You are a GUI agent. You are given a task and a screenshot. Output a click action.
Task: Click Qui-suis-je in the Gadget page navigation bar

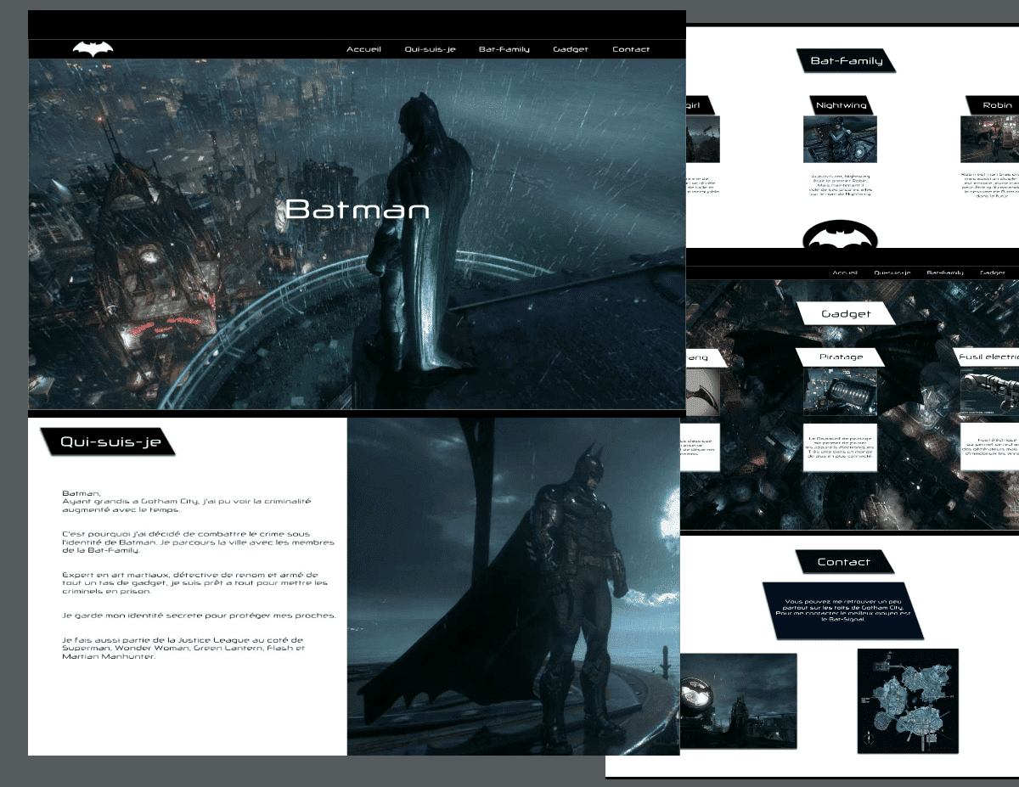pos(892,273)
